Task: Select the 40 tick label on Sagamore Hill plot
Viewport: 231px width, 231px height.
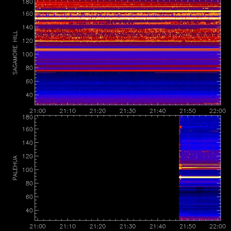Action: [x=29, y=95]
